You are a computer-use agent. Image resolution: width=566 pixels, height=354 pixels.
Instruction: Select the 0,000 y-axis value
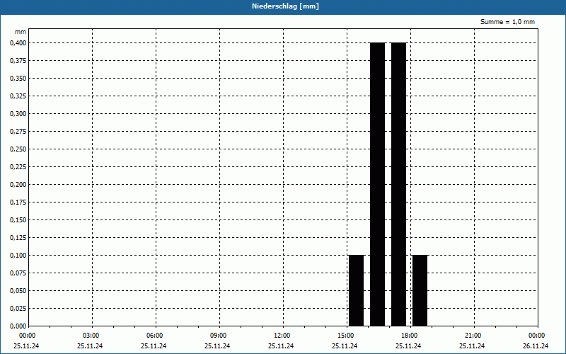click(x=18, y=326)
